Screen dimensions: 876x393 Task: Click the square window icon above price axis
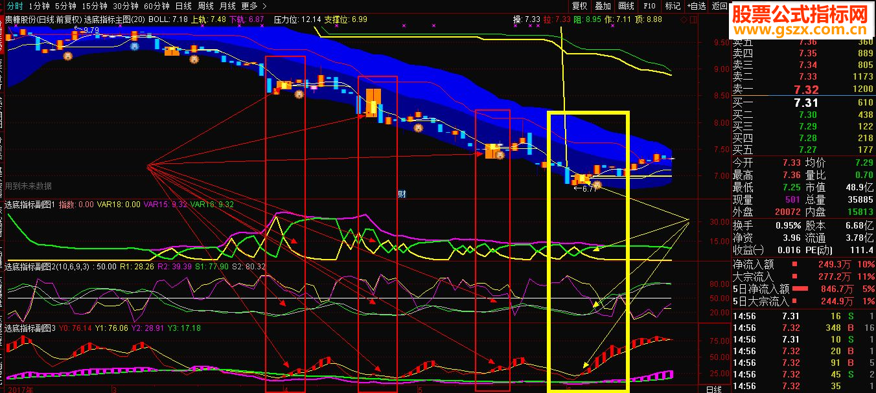coord(694,19)
